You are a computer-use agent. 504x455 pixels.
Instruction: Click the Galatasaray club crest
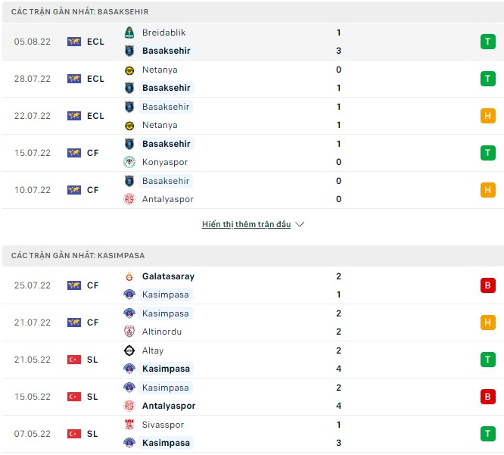click(x=129, y=276)
